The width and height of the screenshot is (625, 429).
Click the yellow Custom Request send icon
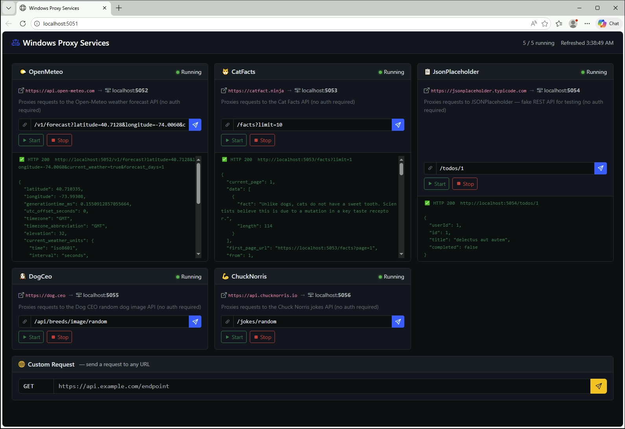click(599, 386)
